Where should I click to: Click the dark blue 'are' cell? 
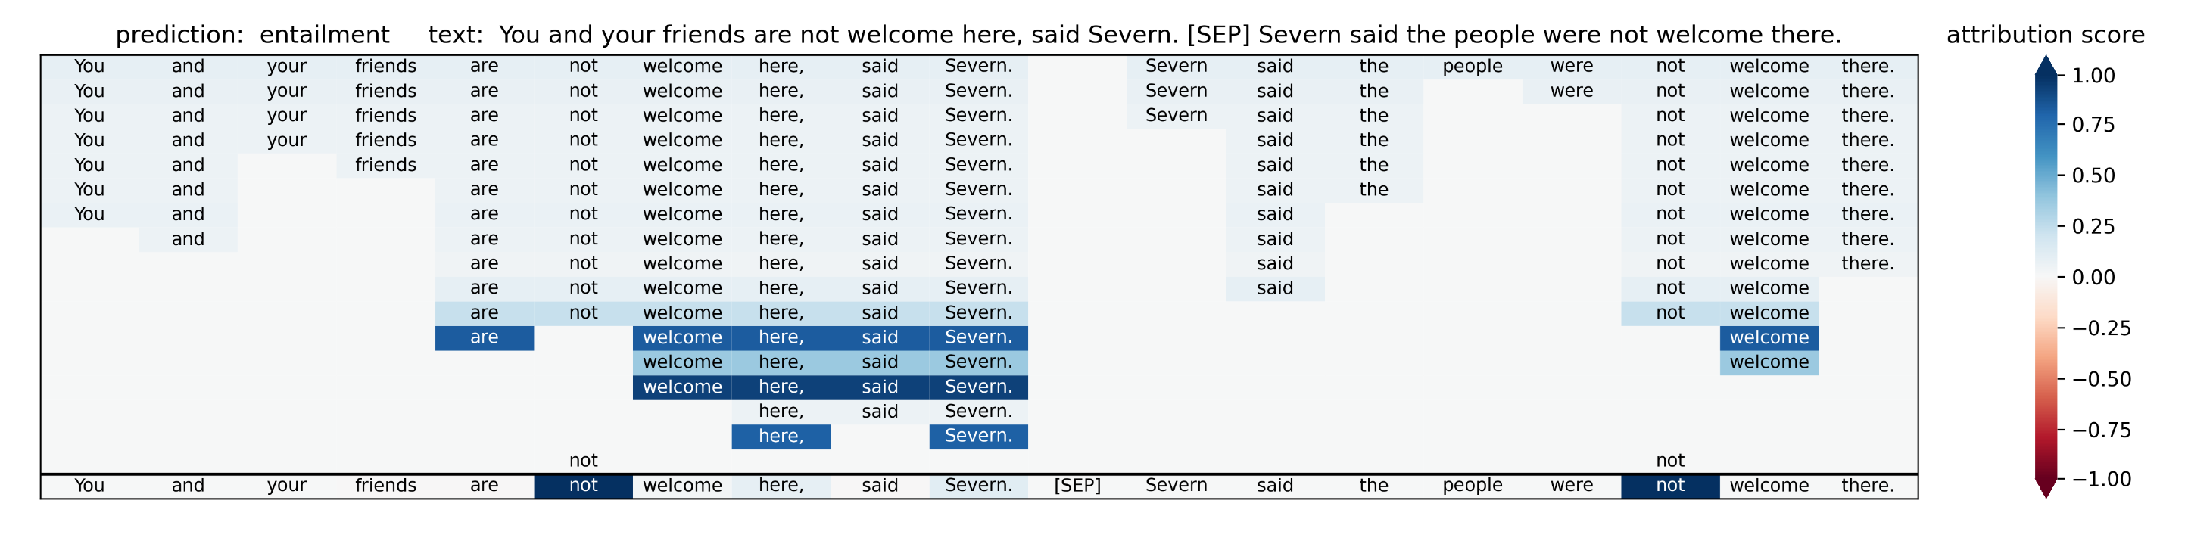point(484,337)
